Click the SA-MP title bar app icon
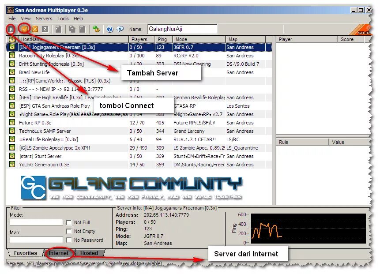Screen dimensions: 380x274 (11, 10)
